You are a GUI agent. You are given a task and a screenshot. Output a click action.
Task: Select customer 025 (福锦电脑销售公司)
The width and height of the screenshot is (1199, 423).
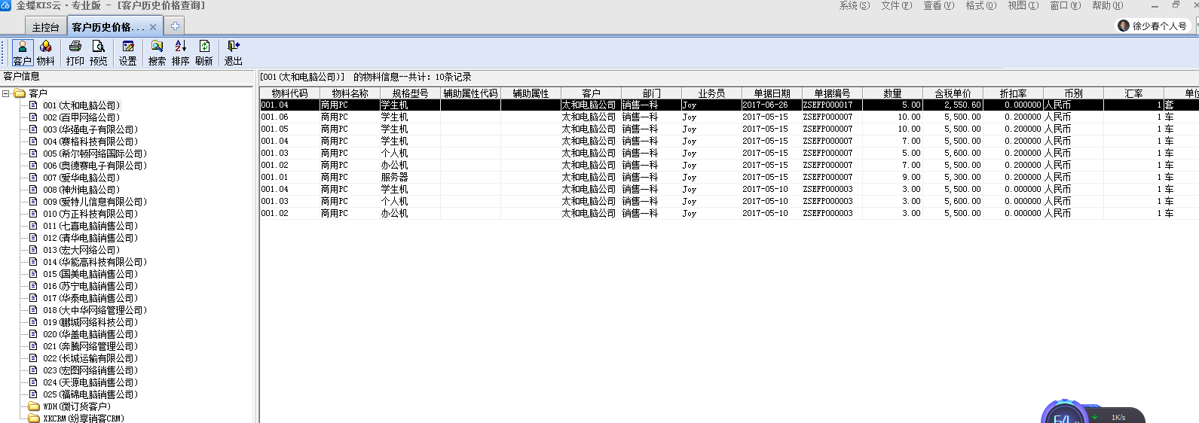(x=90, y=394)
